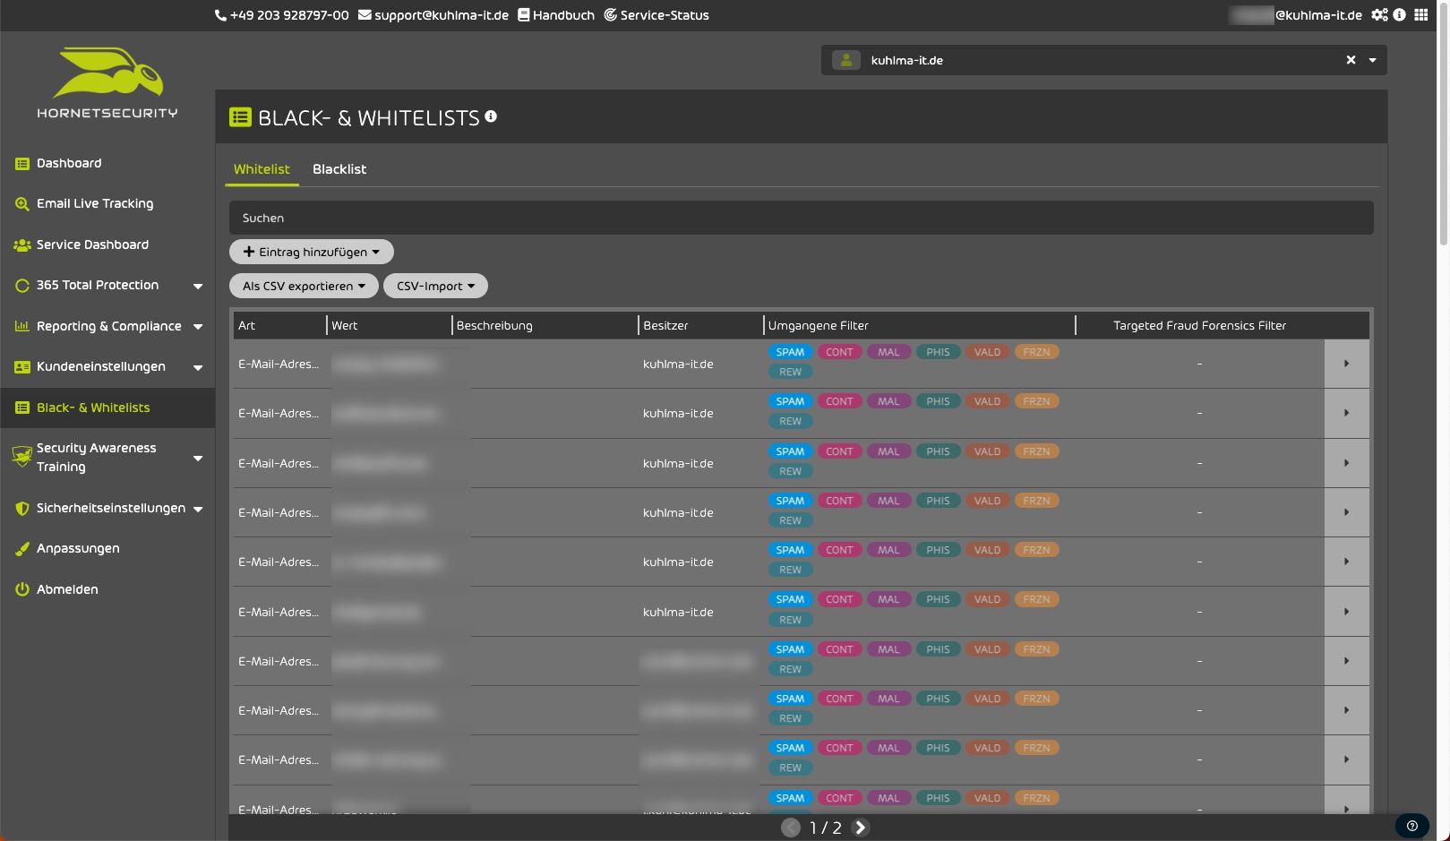Click the MAL badge in first row
The height and width of the screenshot is (841, 1450).
click(888, 352)
